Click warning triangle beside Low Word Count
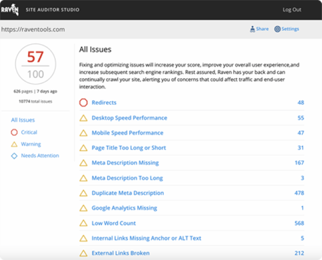This screenshot has height=260, width=322. [x=83, y=223]
